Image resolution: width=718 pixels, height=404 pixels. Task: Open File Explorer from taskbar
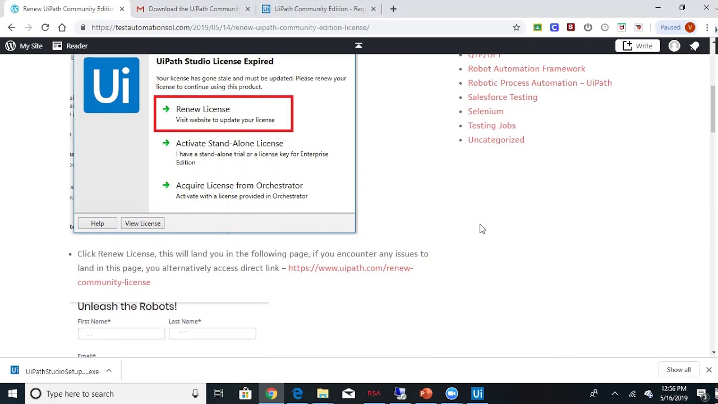(323, 393)
